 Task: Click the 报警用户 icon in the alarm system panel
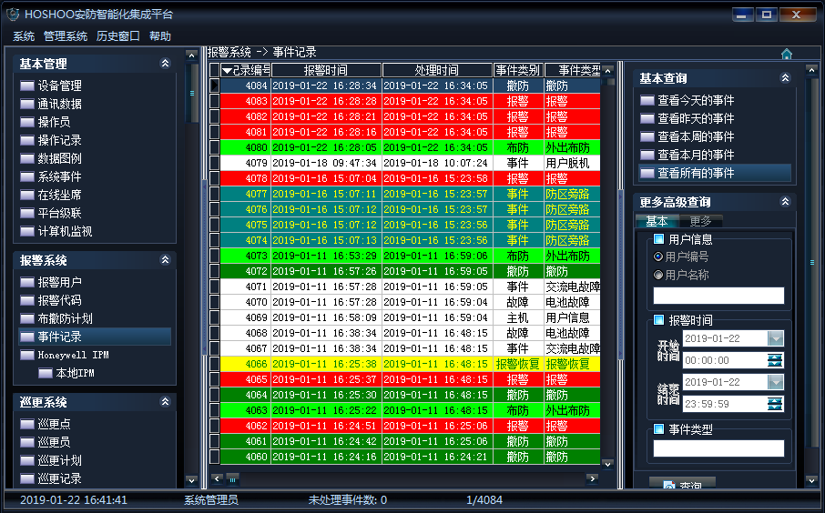pyautogui.click(x=27, y=282)
